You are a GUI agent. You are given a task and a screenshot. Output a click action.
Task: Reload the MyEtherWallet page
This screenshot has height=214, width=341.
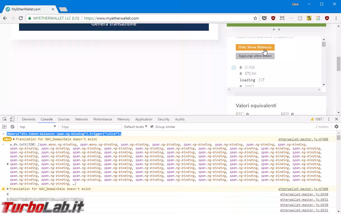click(x=21, y=18)
